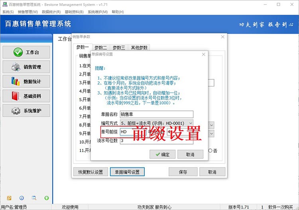Switch to the 参数三 tab

pyautogui.click(x=119, y=48)
